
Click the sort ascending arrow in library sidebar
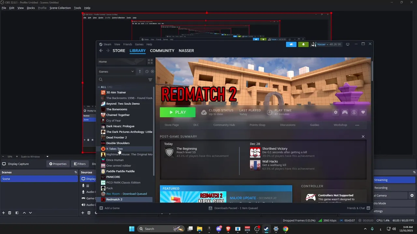[x=140, y=71]
